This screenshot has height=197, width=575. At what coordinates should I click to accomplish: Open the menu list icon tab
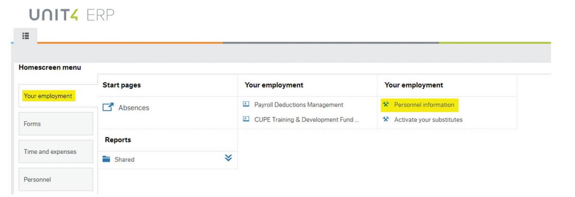(25, 36)
